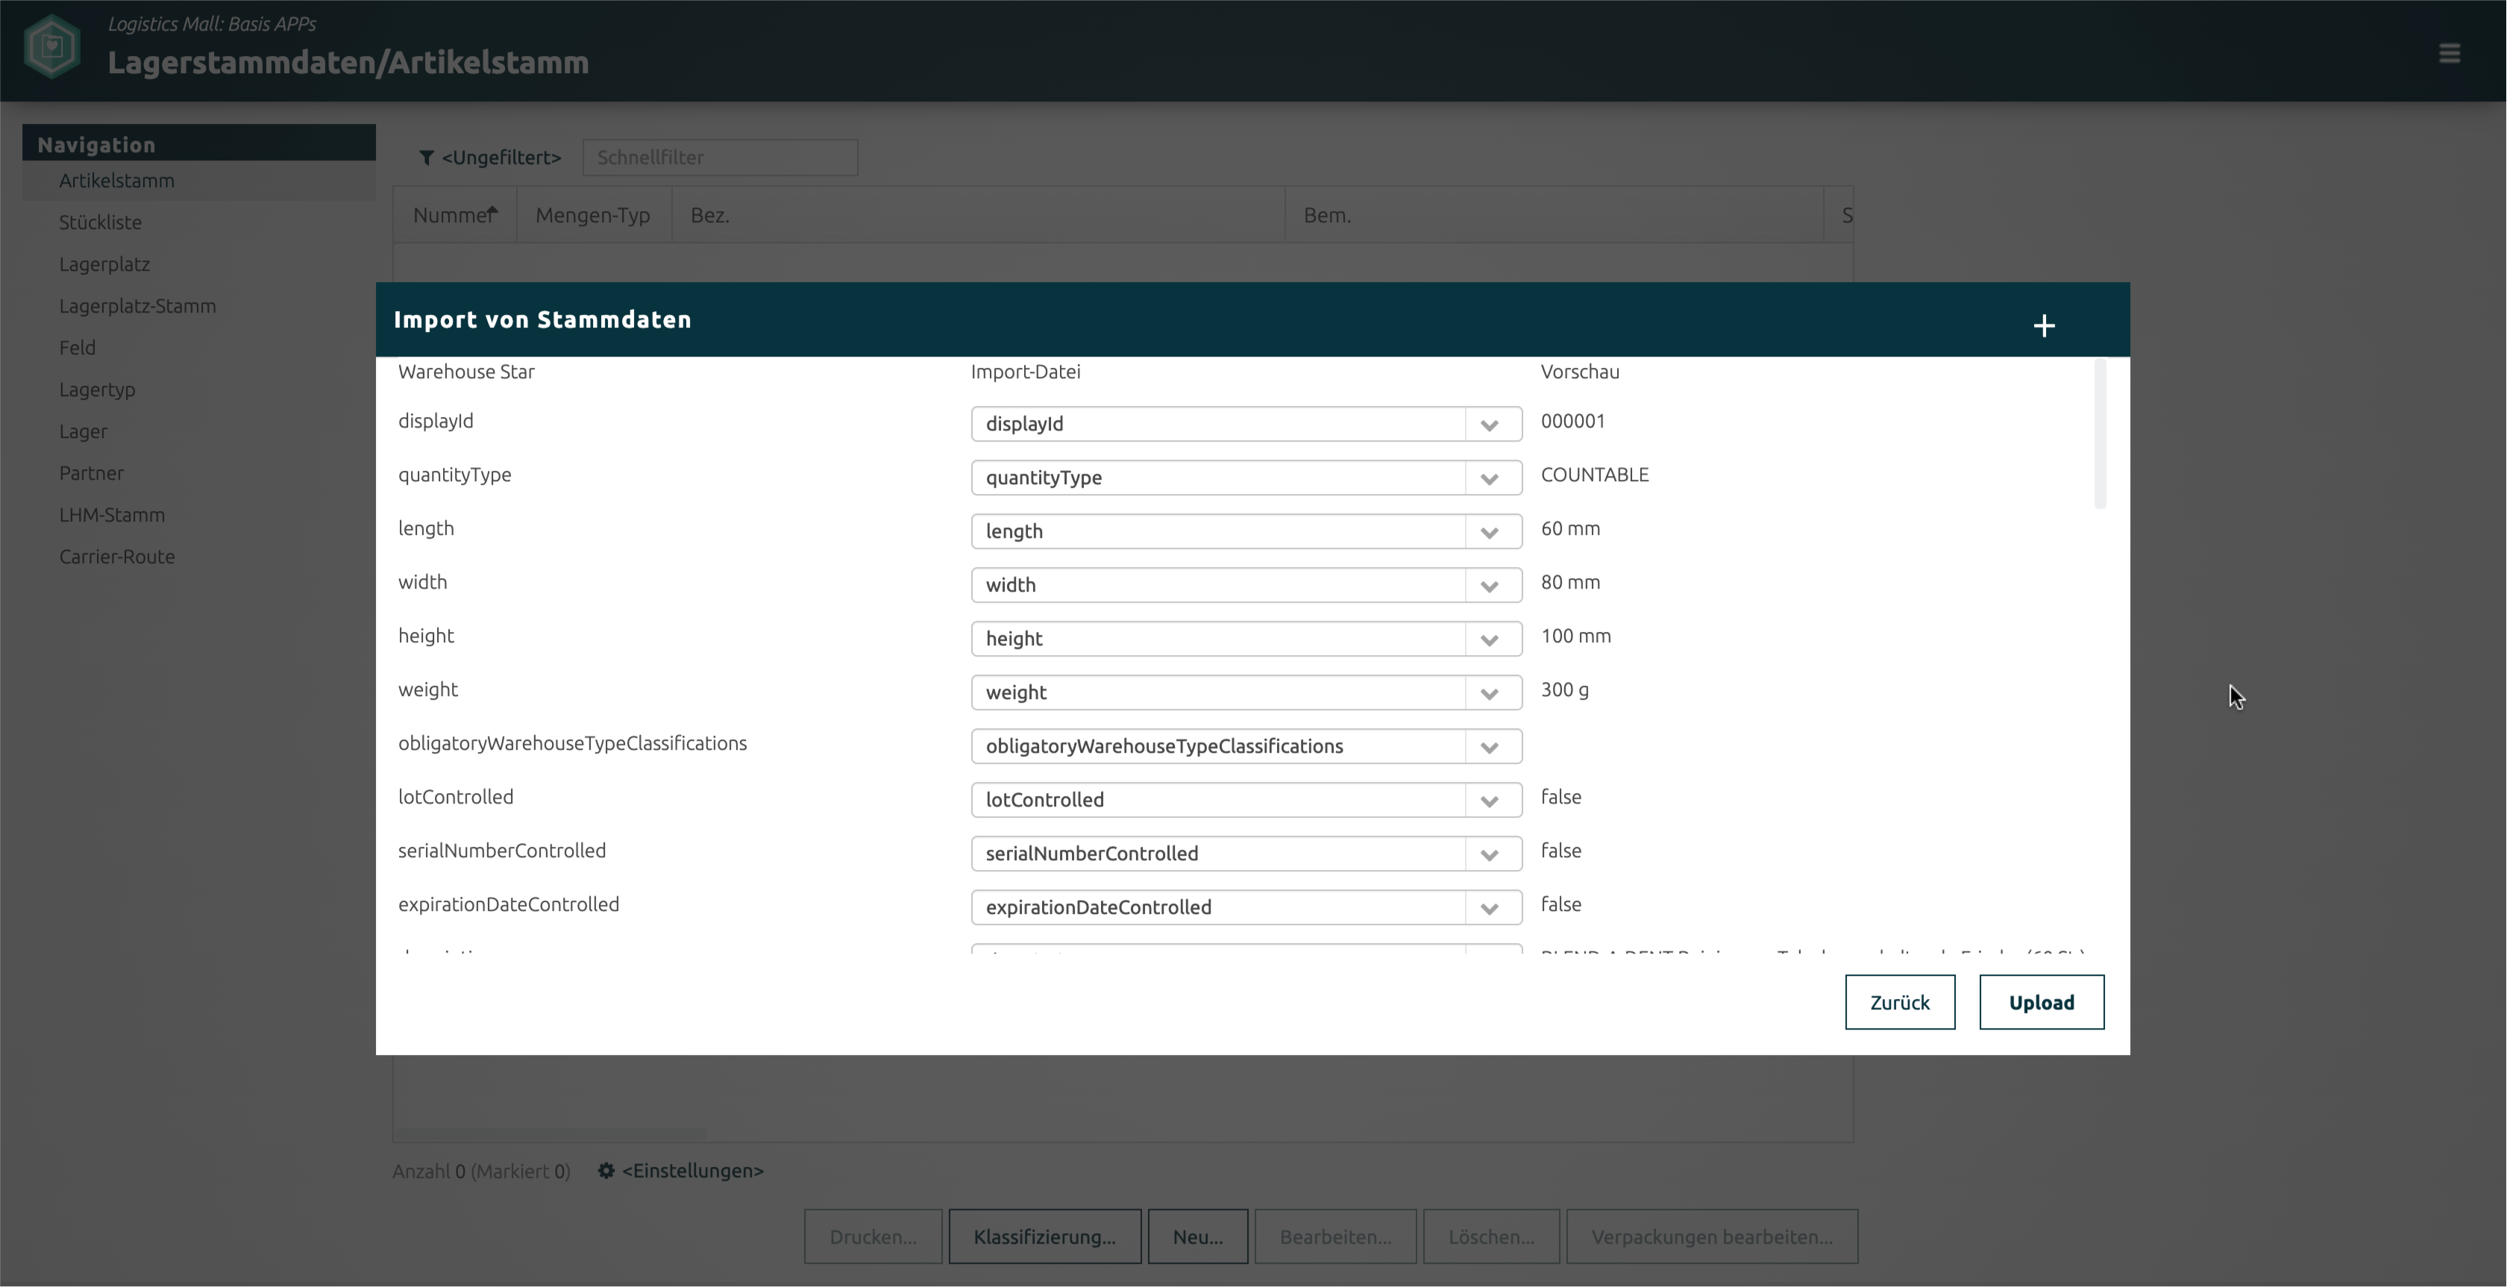2507x1287 pixels.
Task: Open the hamburger menu in the top right
Action: click(x=2449, y=52)
